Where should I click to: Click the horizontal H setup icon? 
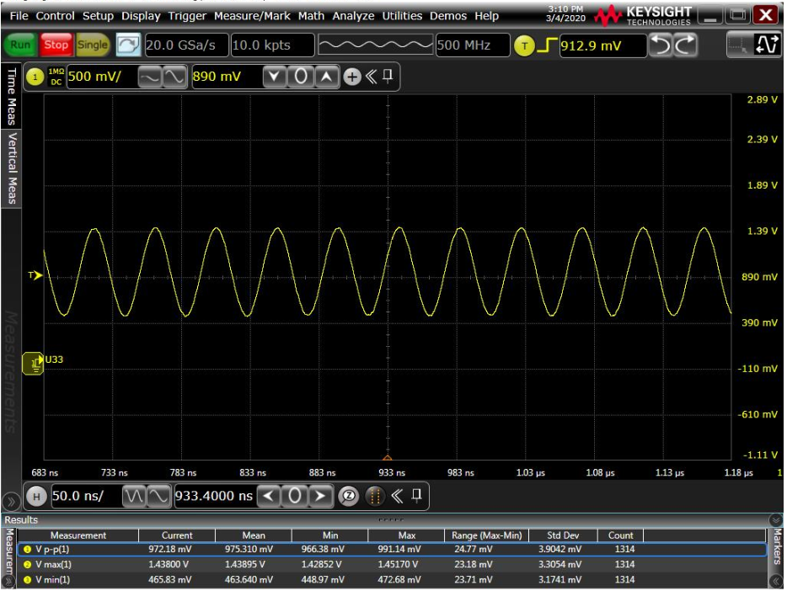click(x=36, y=496)
